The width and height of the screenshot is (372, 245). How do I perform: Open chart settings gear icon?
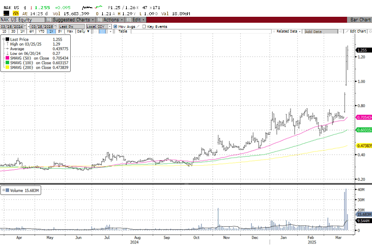point(370,32)
